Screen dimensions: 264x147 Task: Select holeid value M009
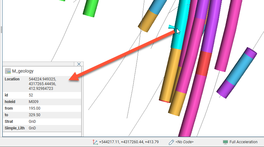33,102
